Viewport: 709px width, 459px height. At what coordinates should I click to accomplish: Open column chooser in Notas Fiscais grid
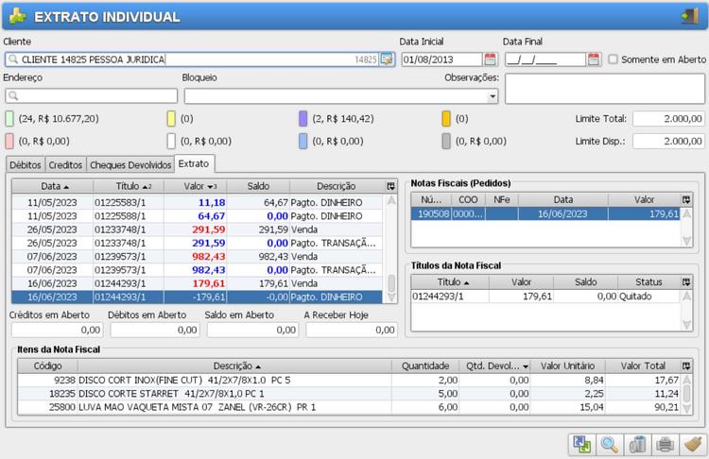[x=686, y=200]
